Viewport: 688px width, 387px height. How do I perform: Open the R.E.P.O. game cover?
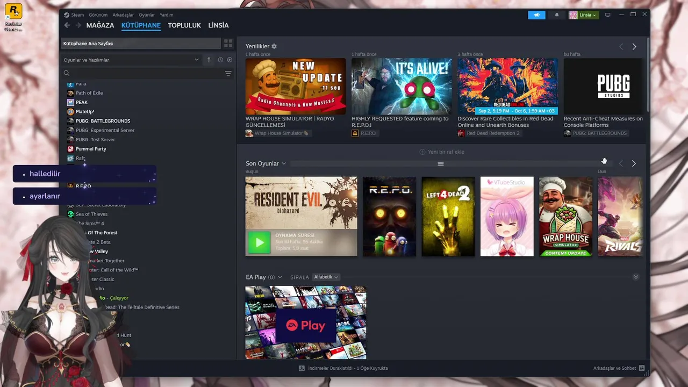389,217
